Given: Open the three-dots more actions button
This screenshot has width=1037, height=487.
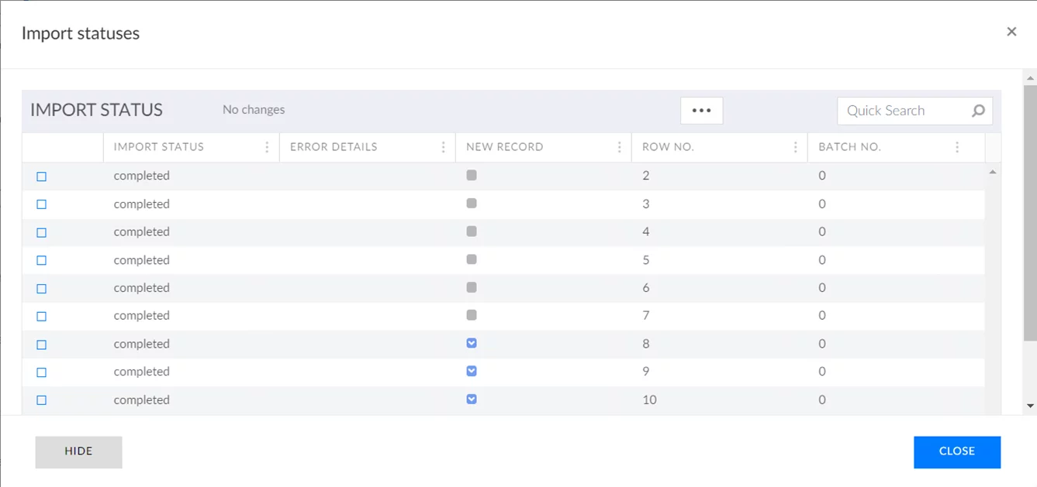Looking at the screenshot, I should pos(701,111).
